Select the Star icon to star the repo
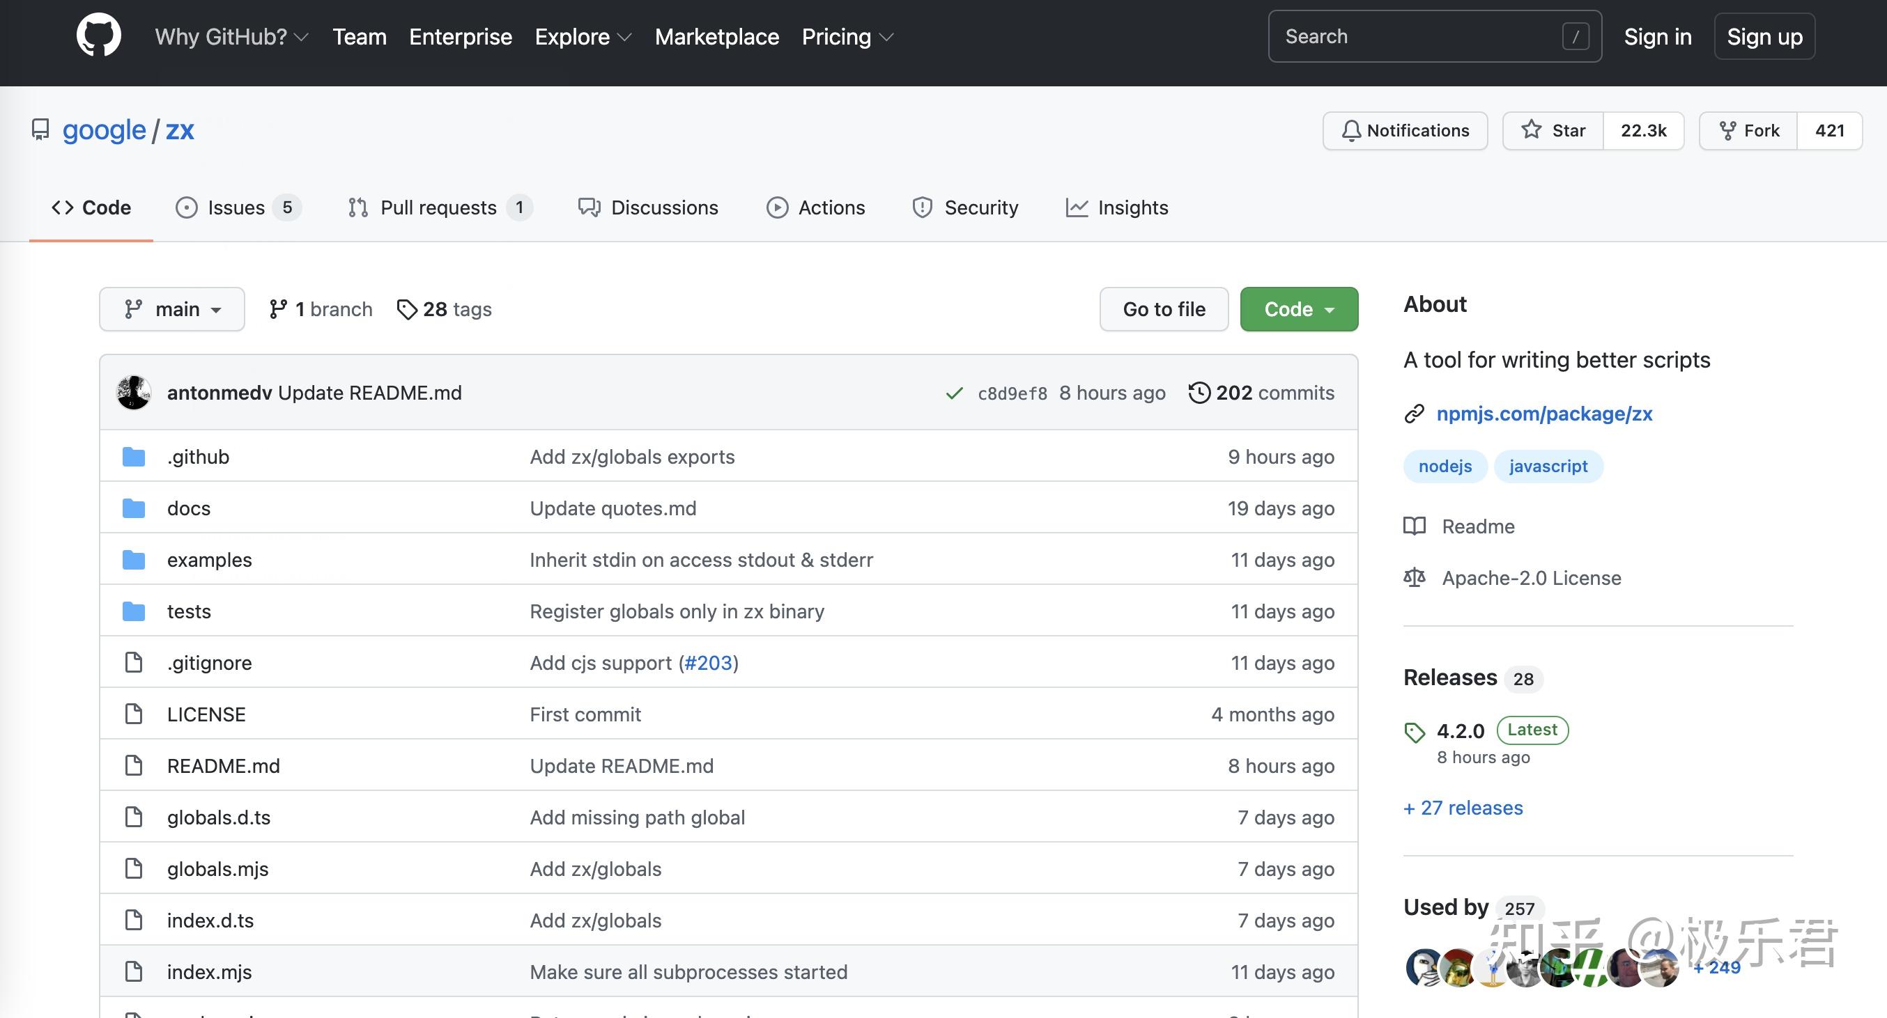Image resolution: width=1887 pixels, height=1018 pixels. tap(1530, 130)
